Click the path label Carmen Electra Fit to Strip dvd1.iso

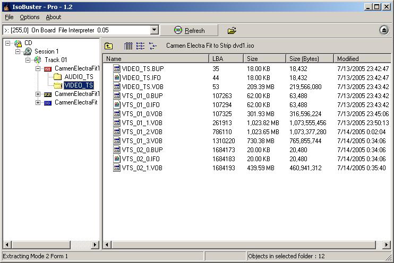[210, 46]
